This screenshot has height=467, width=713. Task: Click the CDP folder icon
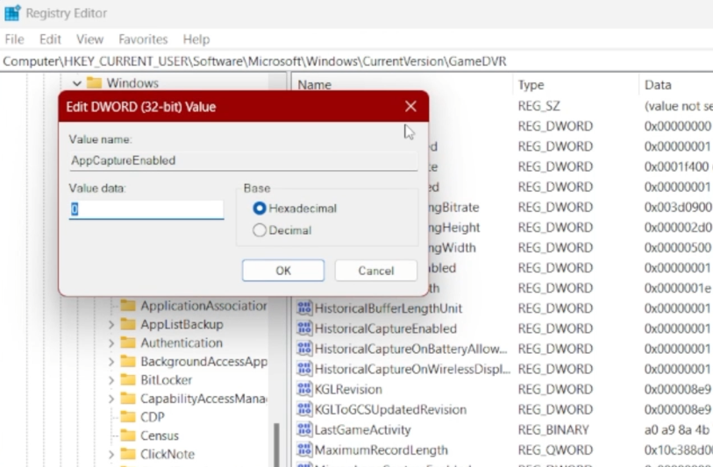click(128, 416)
